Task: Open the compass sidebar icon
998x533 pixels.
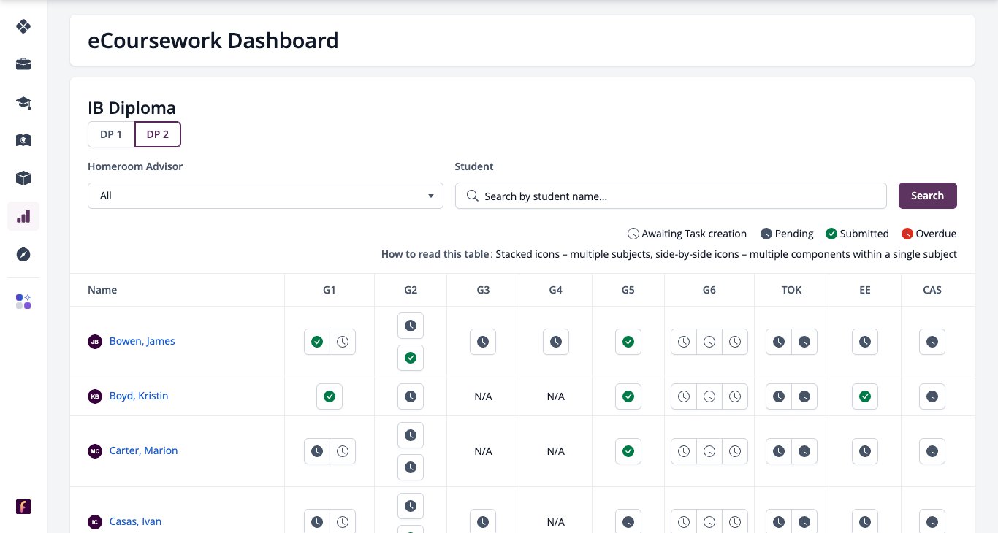Action: point(23,254)
